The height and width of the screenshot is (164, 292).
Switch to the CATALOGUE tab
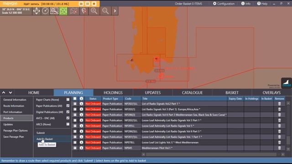pyautogui.click(x=193, y=92)
